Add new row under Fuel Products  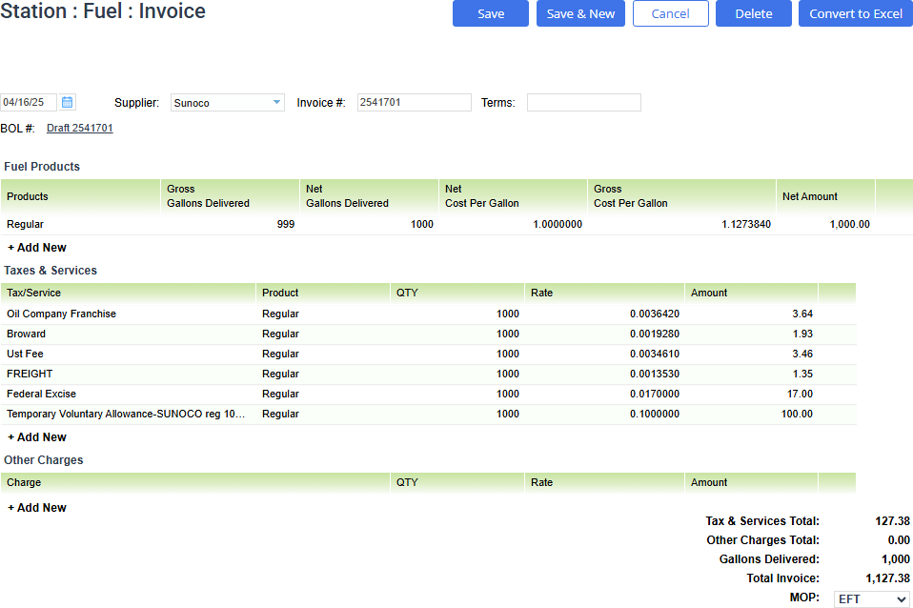(37, 248)
